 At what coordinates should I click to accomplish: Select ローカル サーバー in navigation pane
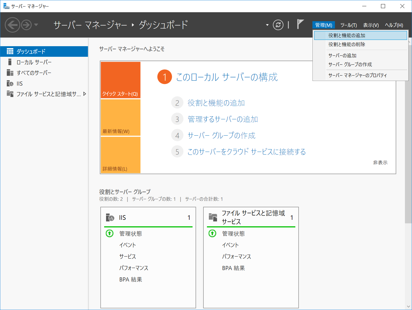(x=44, y=62)
